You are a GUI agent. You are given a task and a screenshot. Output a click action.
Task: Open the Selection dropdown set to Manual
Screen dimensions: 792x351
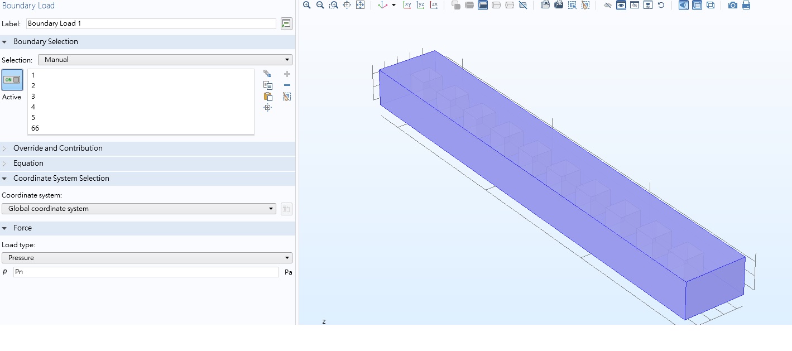165,60
